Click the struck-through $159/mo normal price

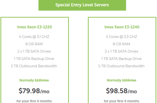129,80
